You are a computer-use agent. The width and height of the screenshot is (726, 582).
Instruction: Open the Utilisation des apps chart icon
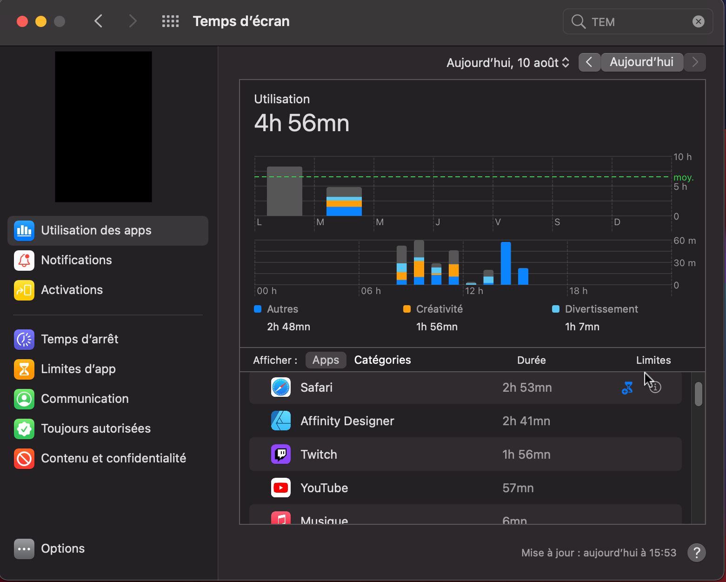pos(24,231)
